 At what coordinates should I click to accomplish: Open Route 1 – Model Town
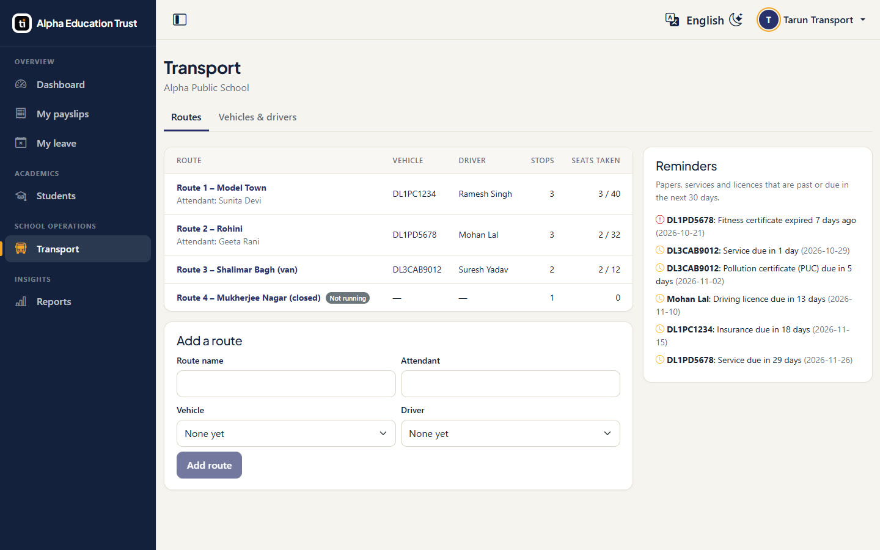pyautogui.click(x=221, y=188)
